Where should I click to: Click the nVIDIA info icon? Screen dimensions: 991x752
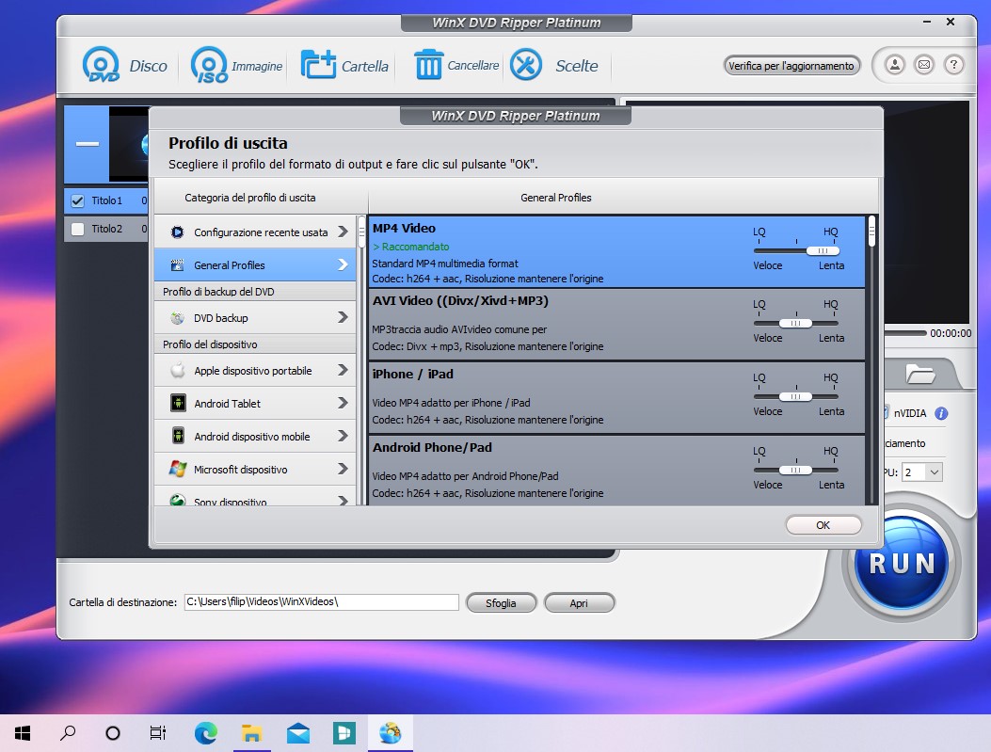(x=941, y=413)
